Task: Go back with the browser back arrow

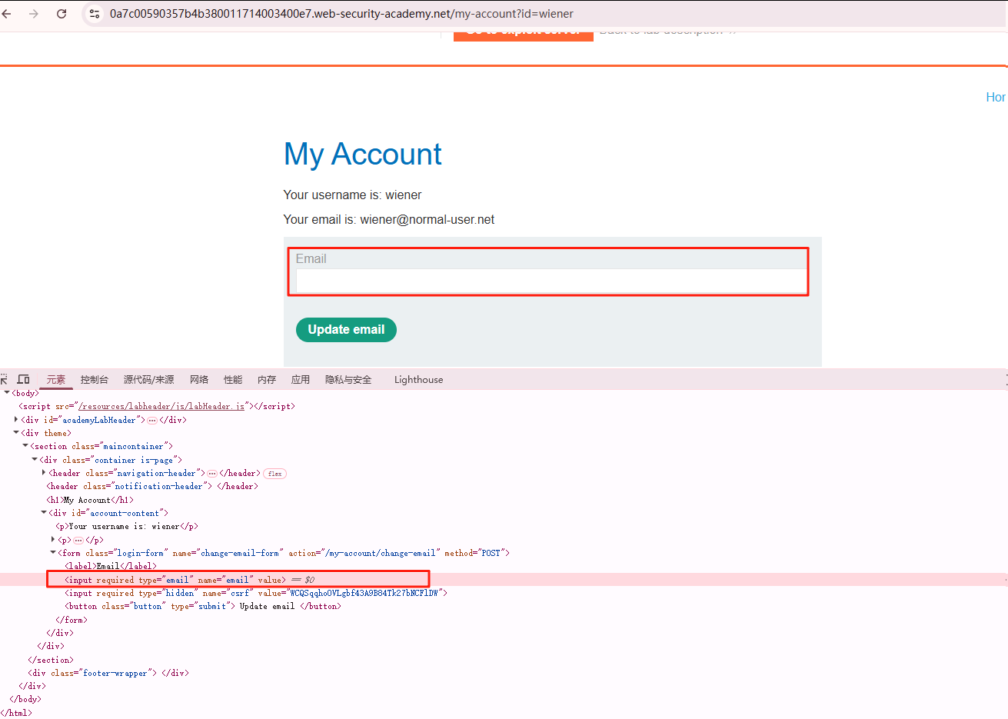Action: tap(7, 14)
